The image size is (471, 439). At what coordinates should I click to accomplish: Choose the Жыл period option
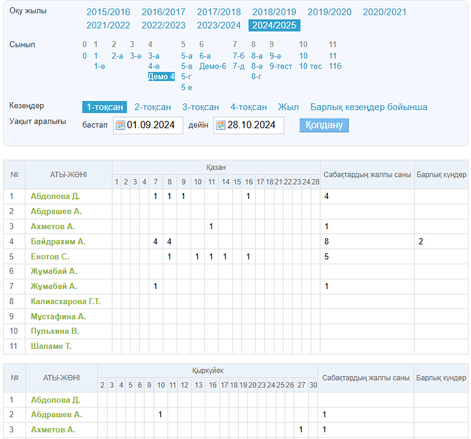(x=288, y=107)
